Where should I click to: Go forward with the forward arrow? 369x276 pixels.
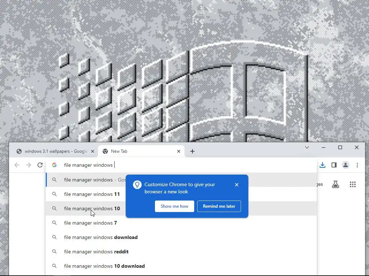28,165
